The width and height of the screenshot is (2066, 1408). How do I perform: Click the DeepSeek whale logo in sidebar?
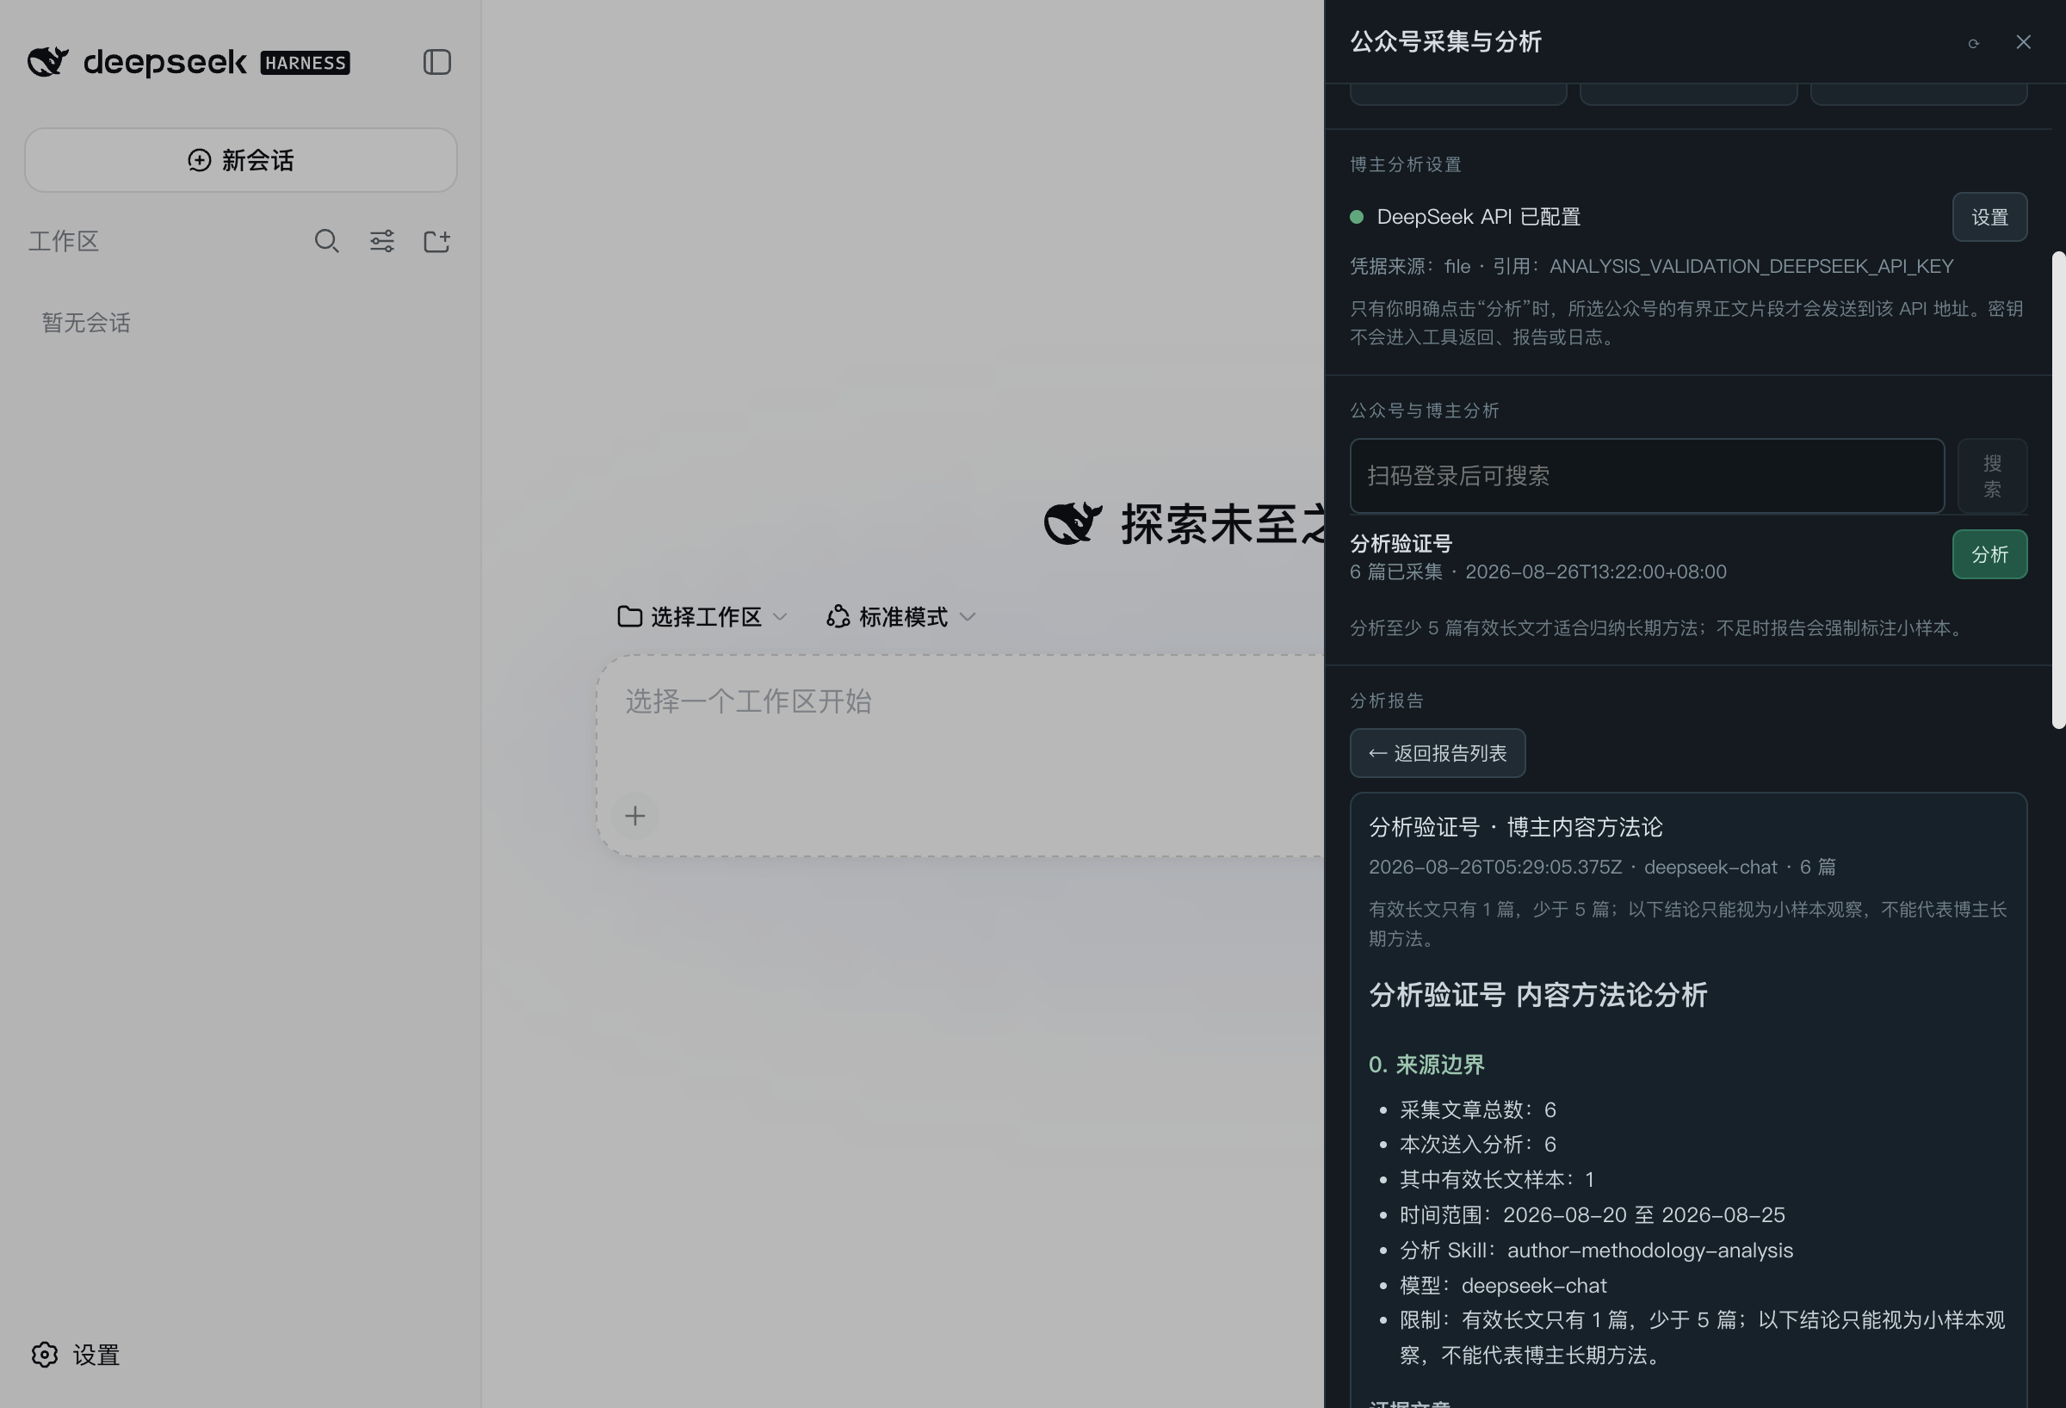point(48,62)
